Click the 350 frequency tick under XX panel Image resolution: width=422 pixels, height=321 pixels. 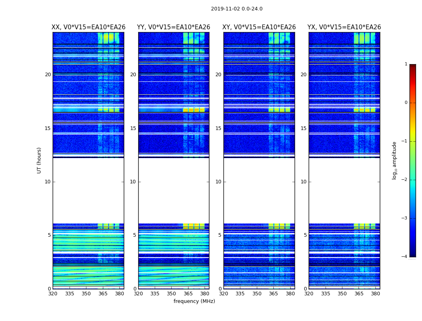[86, 294]
